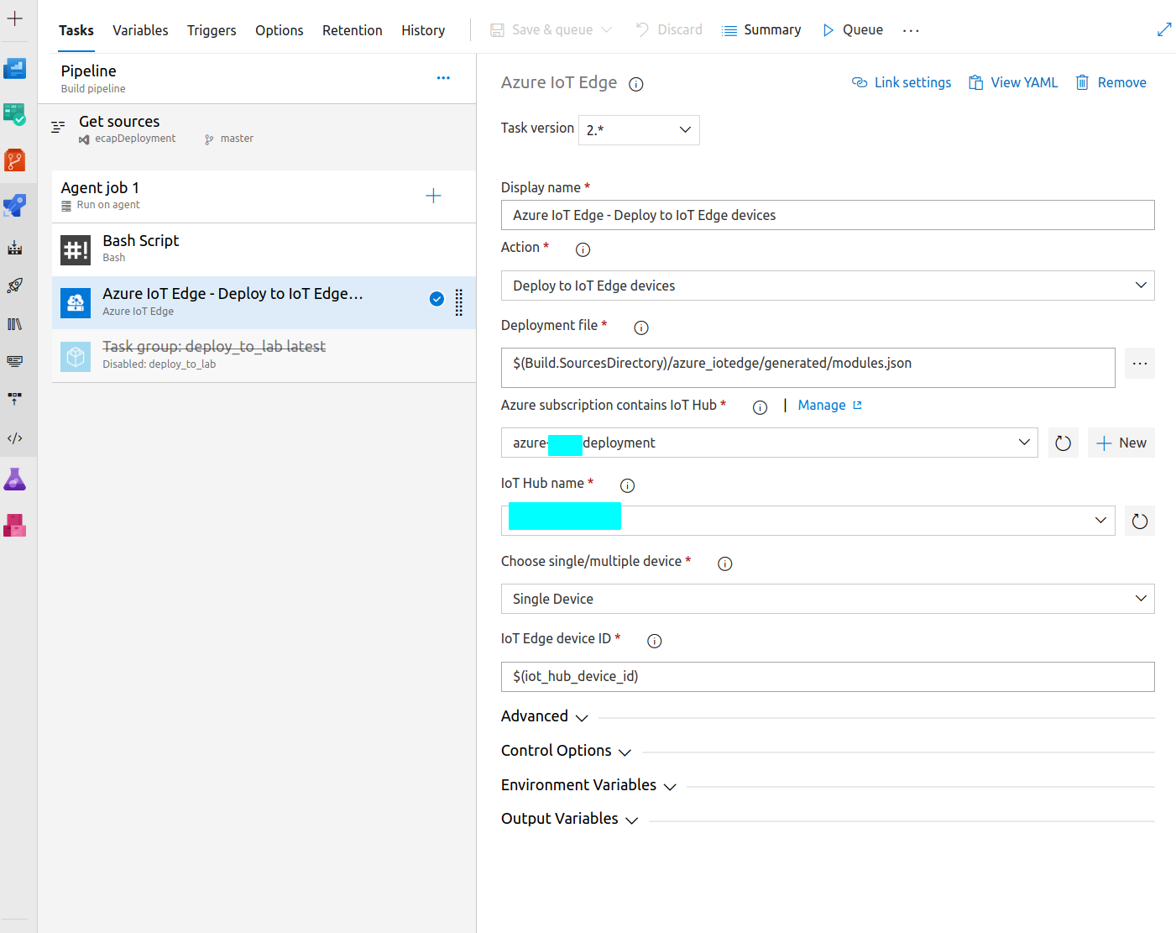Image resolution: width=1176 pixels, height=933 pixels.
Task: Open Deployment groups icon in the sidebar
Action: point(15,399)
